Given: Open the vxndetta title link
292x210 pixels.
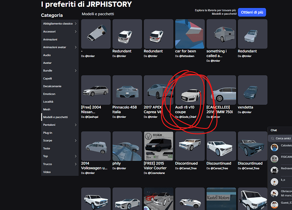Looking at the screenshot, I should pyautogui.click(x=245, y=107).
